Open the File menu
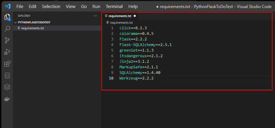275x128 pixels. (x=20, y=7)
